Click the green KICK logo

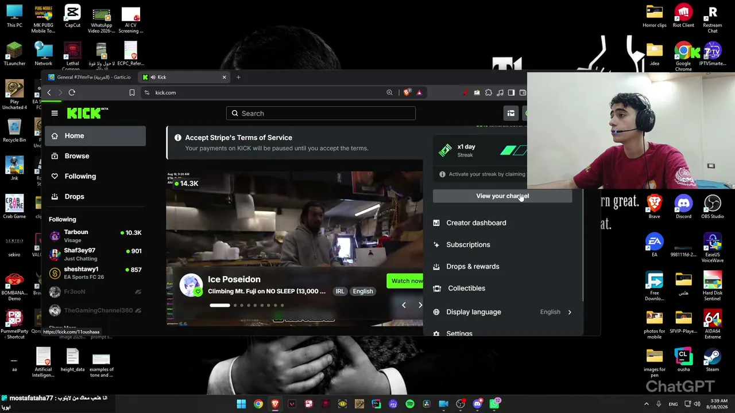click(x=87, y=113)
